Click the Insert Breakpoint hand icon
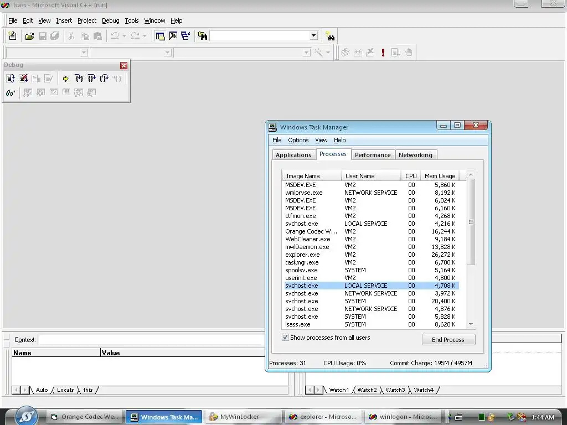The height and width of the screenshot is (425, 567). (409, 53)
